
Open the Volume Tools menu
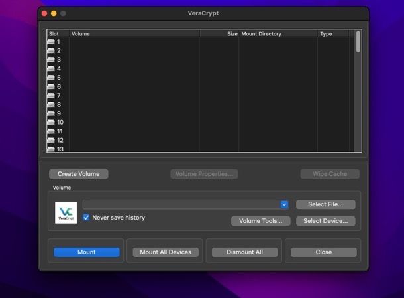point(261,221)
